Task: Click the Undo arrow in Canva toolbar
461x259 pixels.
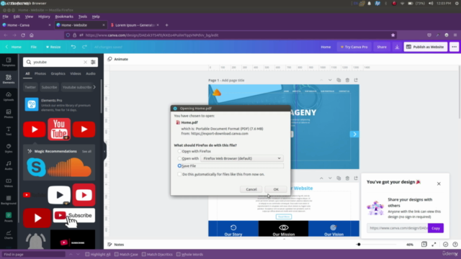Action: [73, 47]
